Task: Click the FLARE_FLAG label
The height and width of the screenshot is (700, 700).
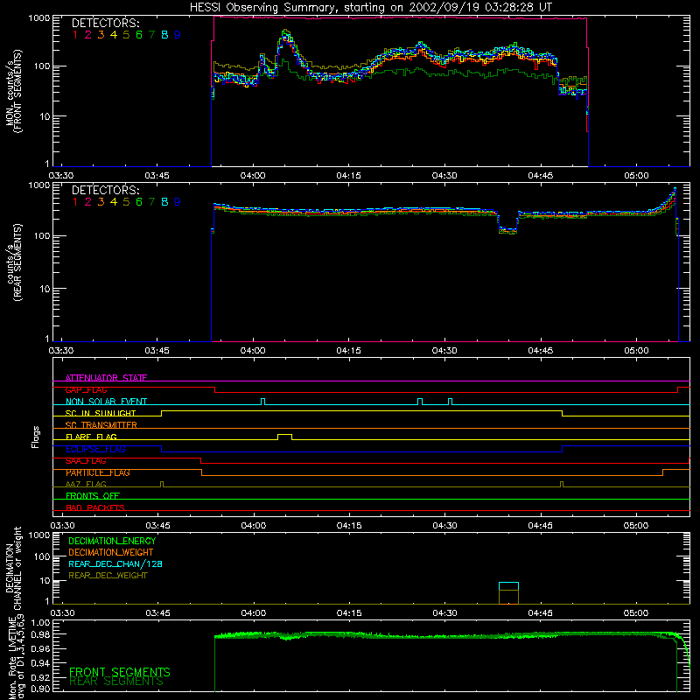Action: click(x=91, y=437)
